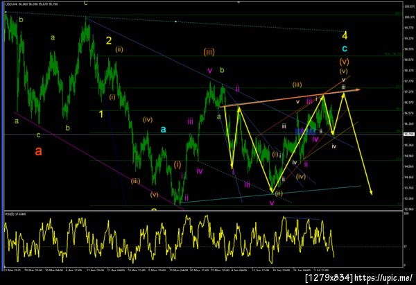
Task: Click the 100.570 price axis label
Action: tap(409, 6)
